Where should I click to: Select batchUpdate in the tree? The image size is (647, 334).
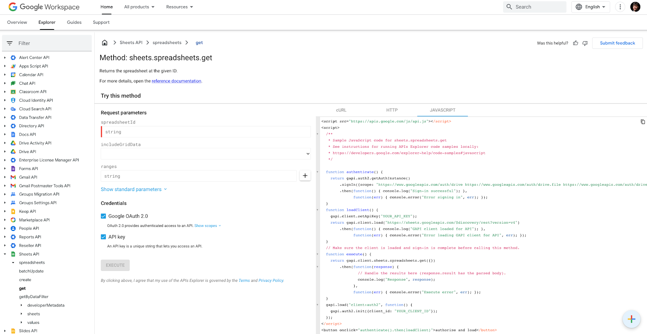[x=31, y=271]
